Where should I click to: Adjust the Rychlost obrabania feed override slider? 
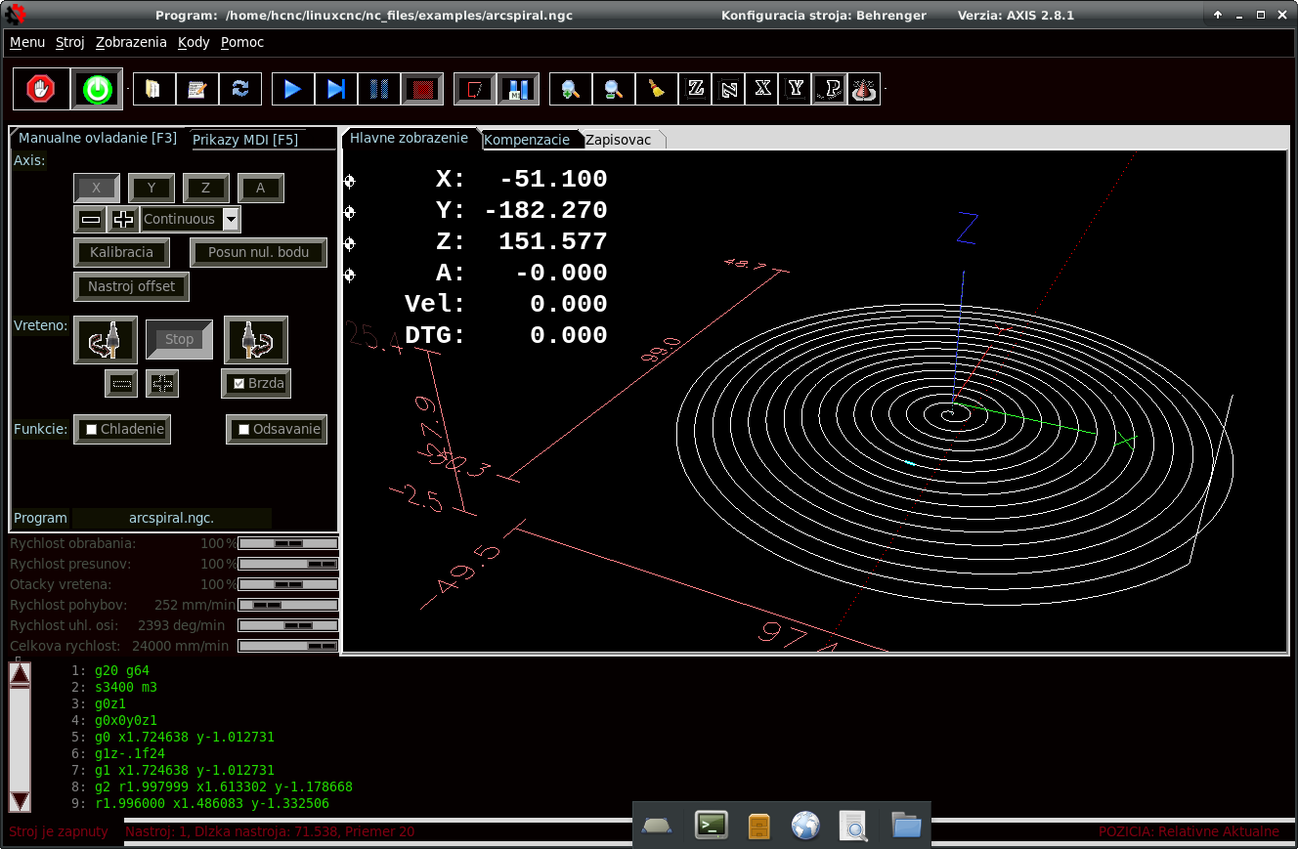tap(288, 543)
